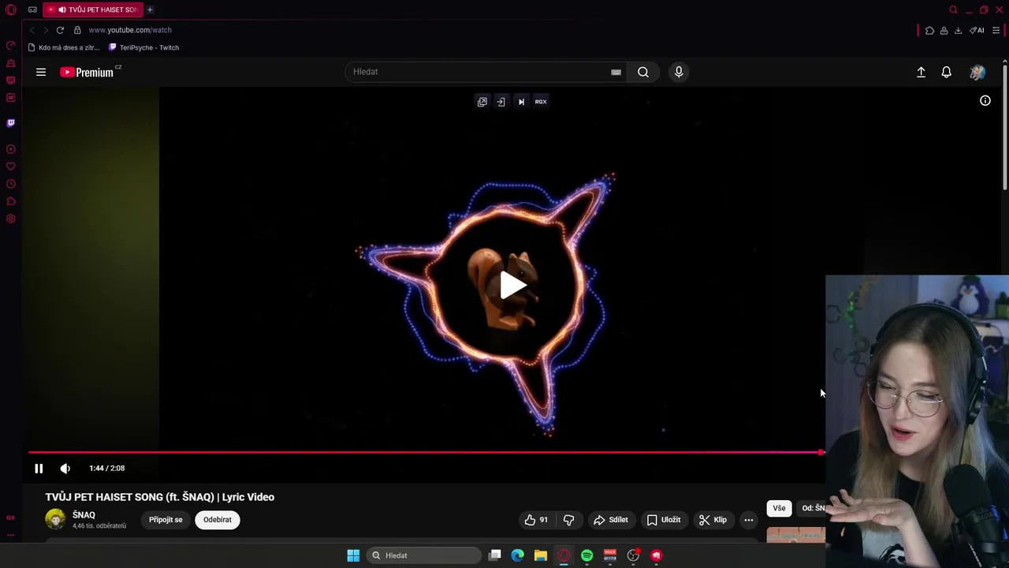Click the large center play button
This screenshot has width=1009, height=568.
point(513,286)
